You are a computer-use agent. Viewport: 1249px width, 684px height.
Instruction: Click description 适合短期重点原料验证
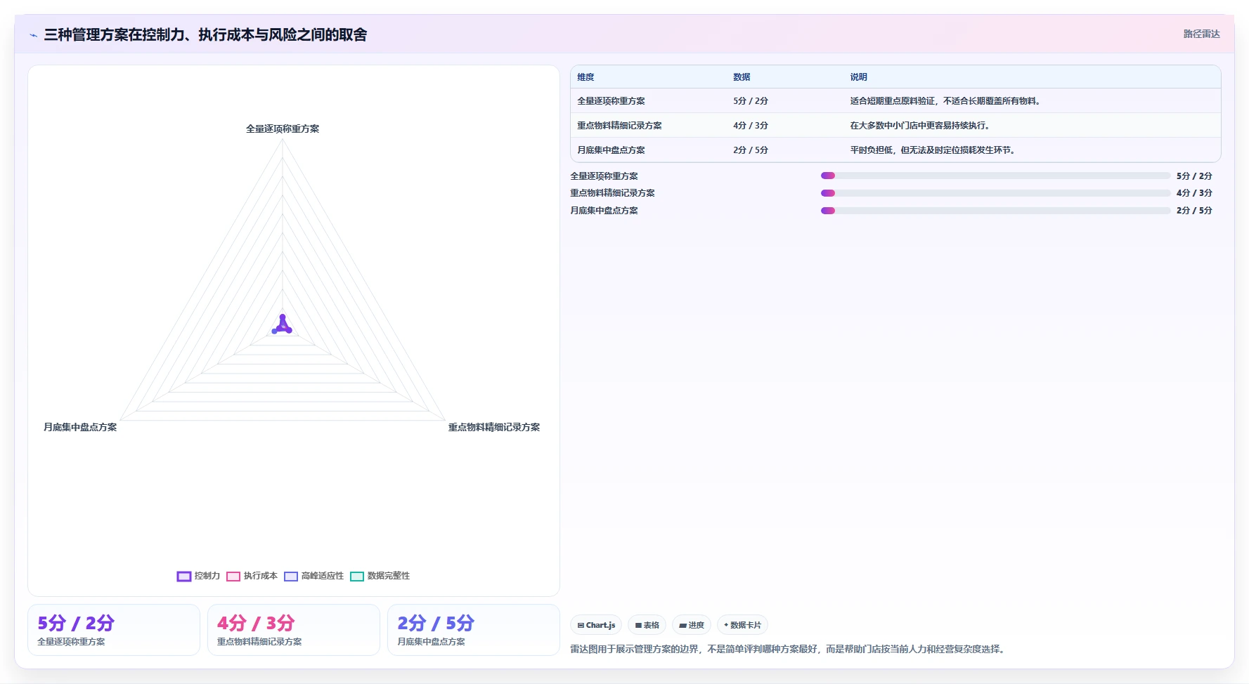coord(945,101)
